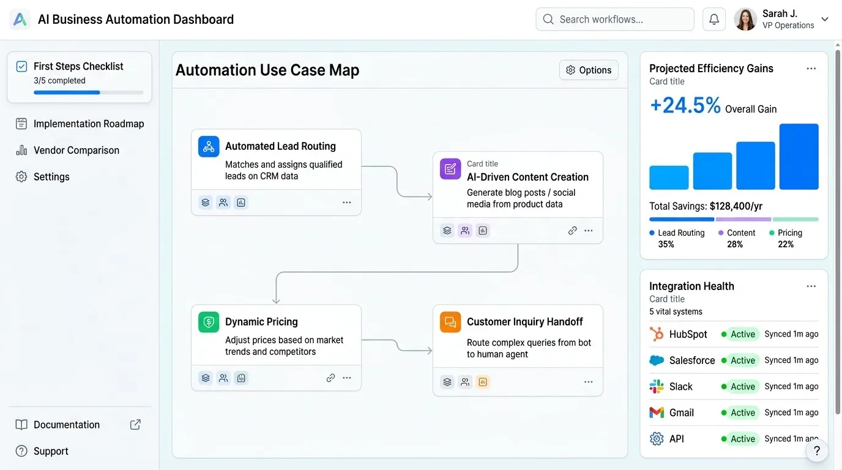This screenshot has height=470, width=842.
Task: Open Vendor Comparison
Action: 67,150
